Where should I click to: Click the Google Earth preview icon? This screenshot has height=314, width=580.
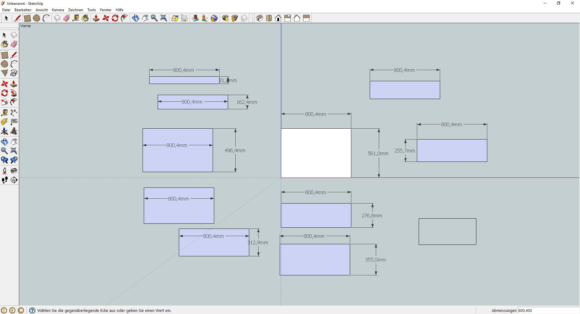point(214,18)
